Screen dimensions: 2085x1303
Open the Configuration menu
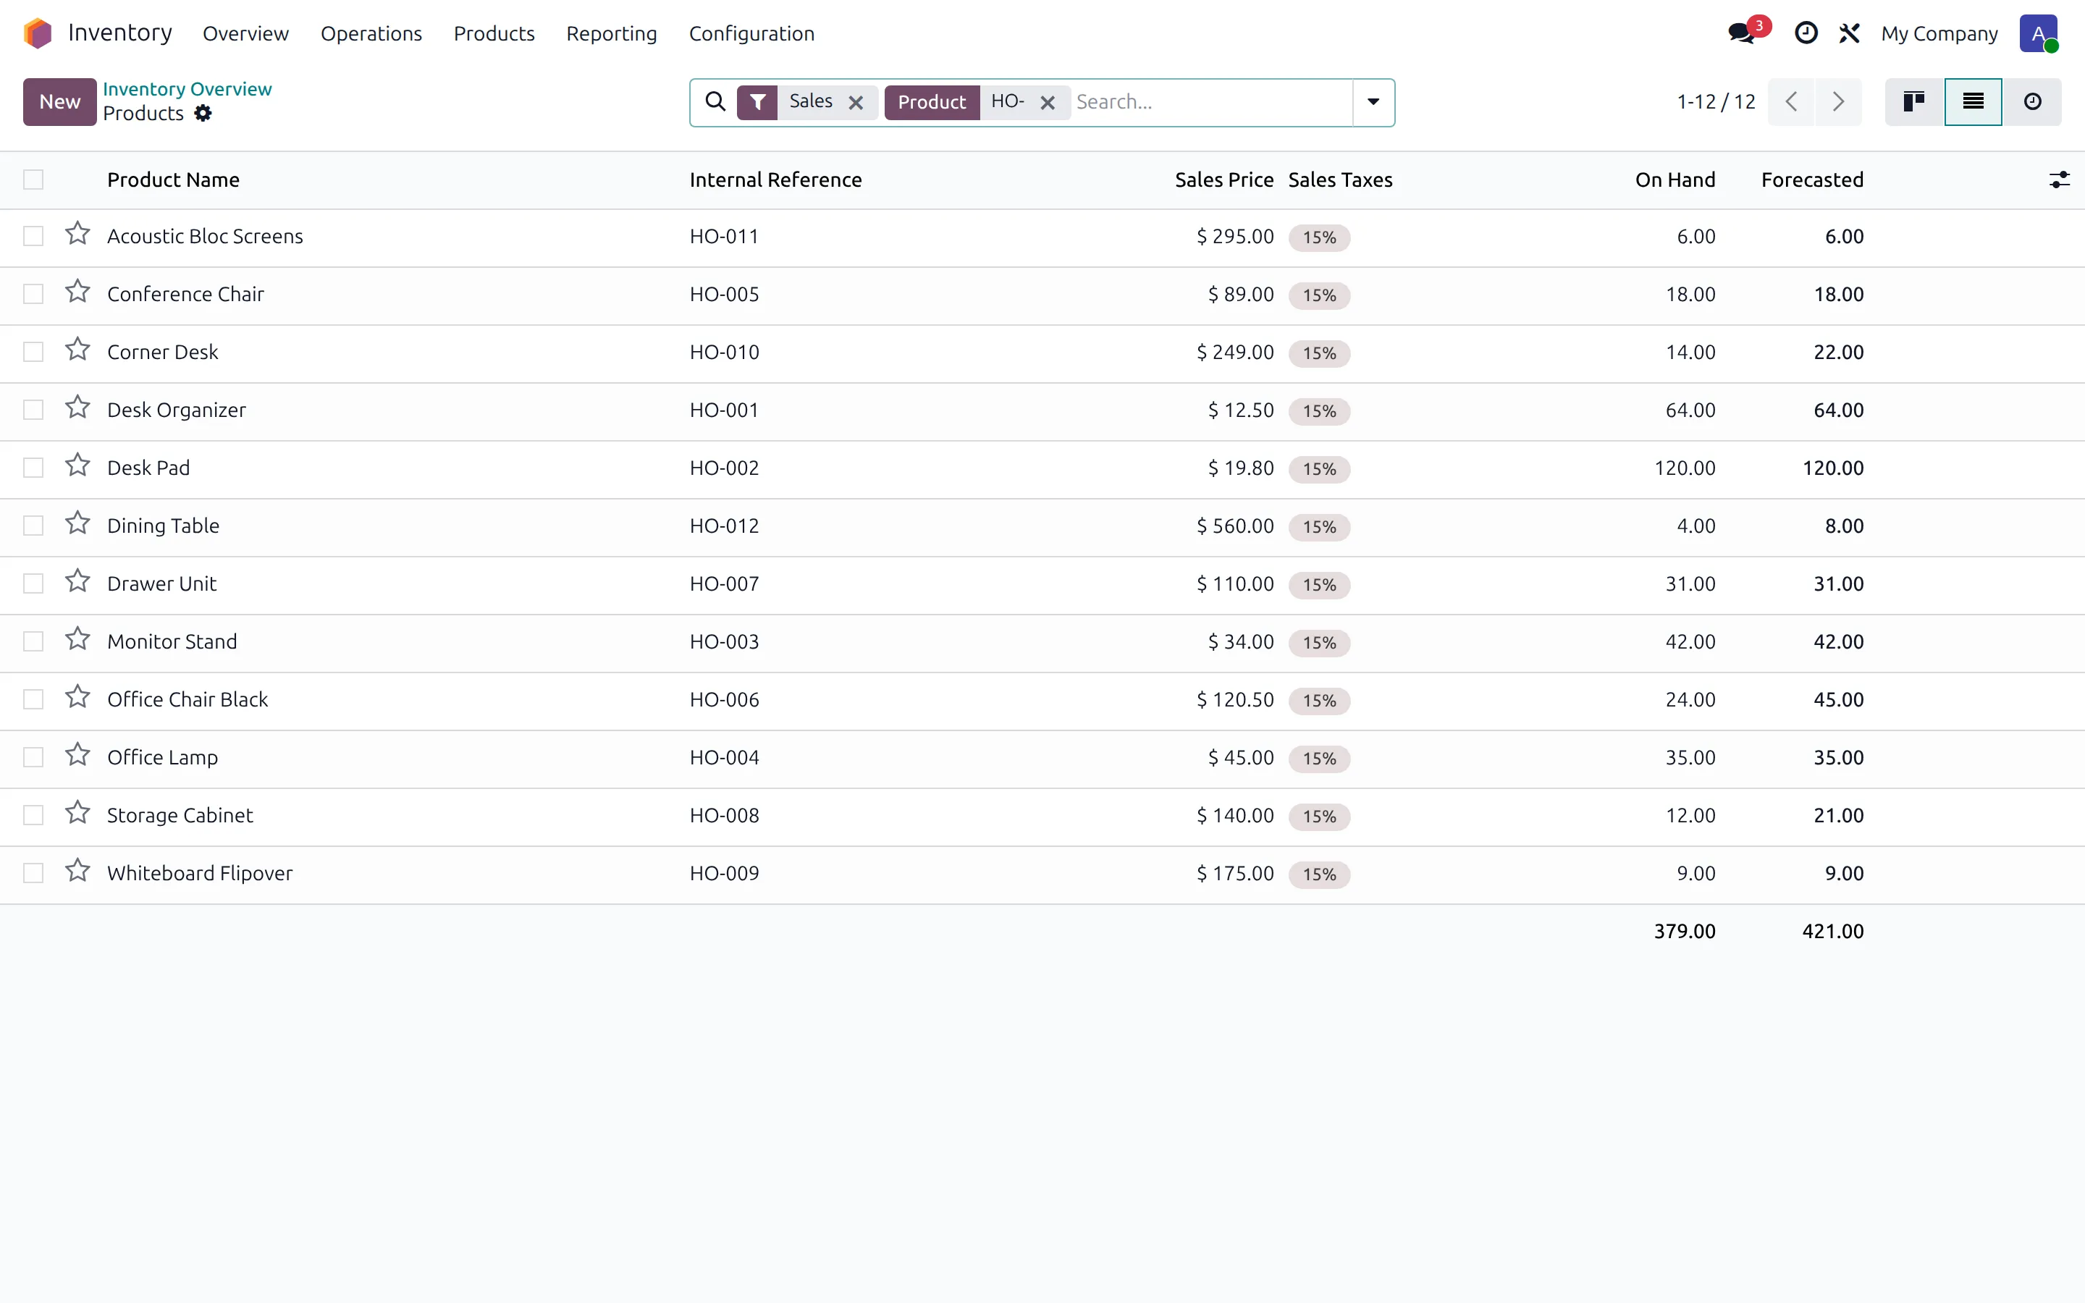(751, 33)
